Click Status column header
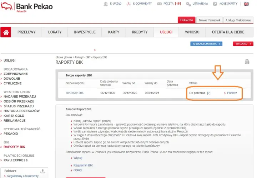The height and width of the screenshot is (178, 257). (193, 83)
